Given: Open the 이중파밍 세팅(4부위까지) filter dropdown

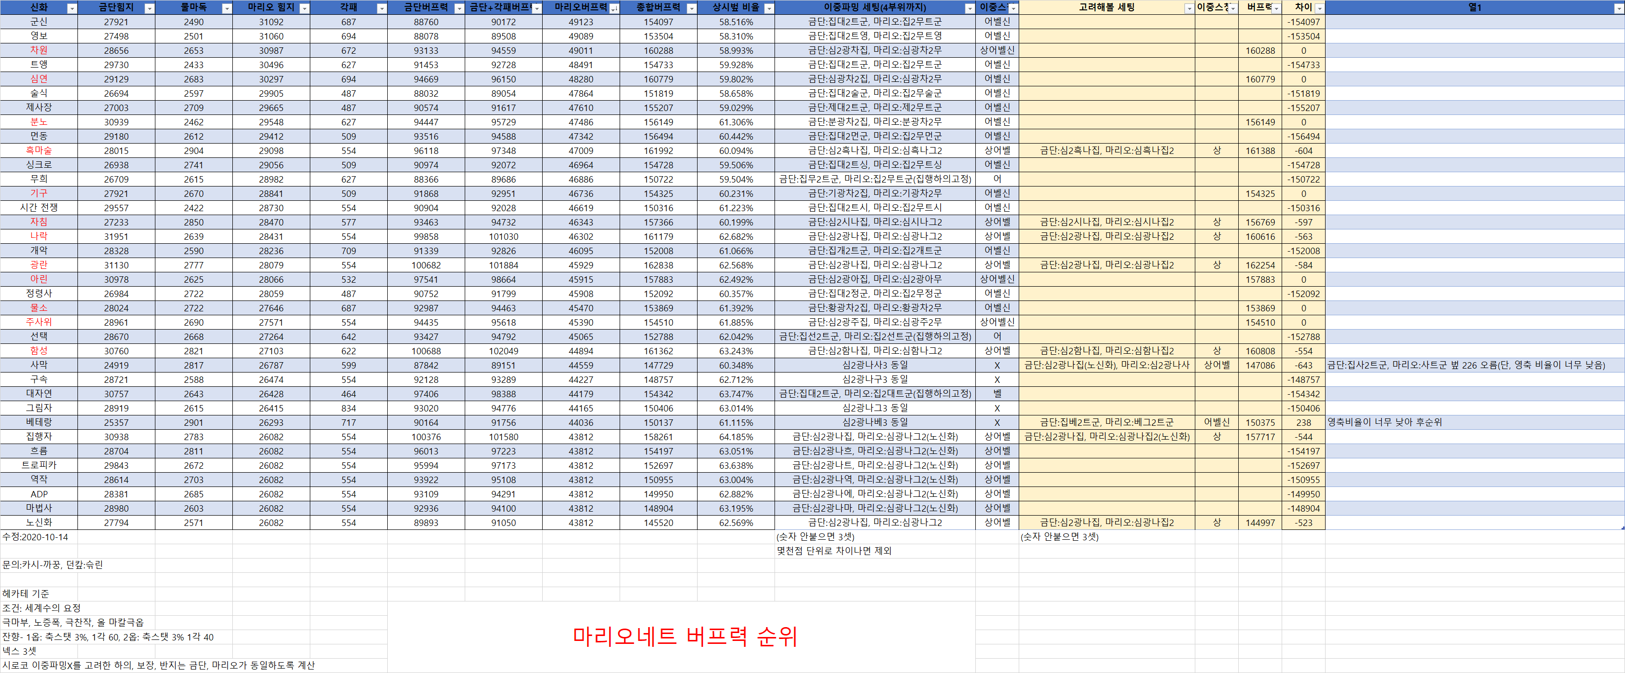Looking at the screenshot, I should coord(969,8).
